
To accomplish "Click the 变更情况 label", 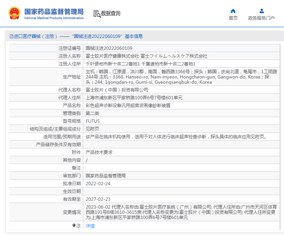I will click(x=72, y=212).
